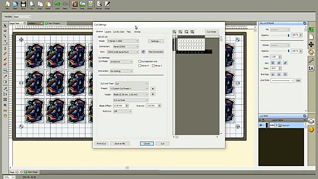Viewport: 318px width, 179px height.
Task: Enable the Mirror H checkbox
Action: pos(140,66)
